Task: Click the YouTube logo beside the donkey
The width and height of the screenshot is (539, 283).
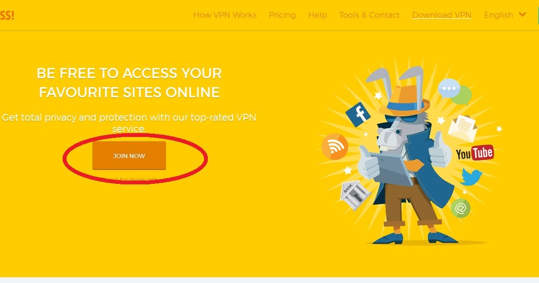Action: 475,153
